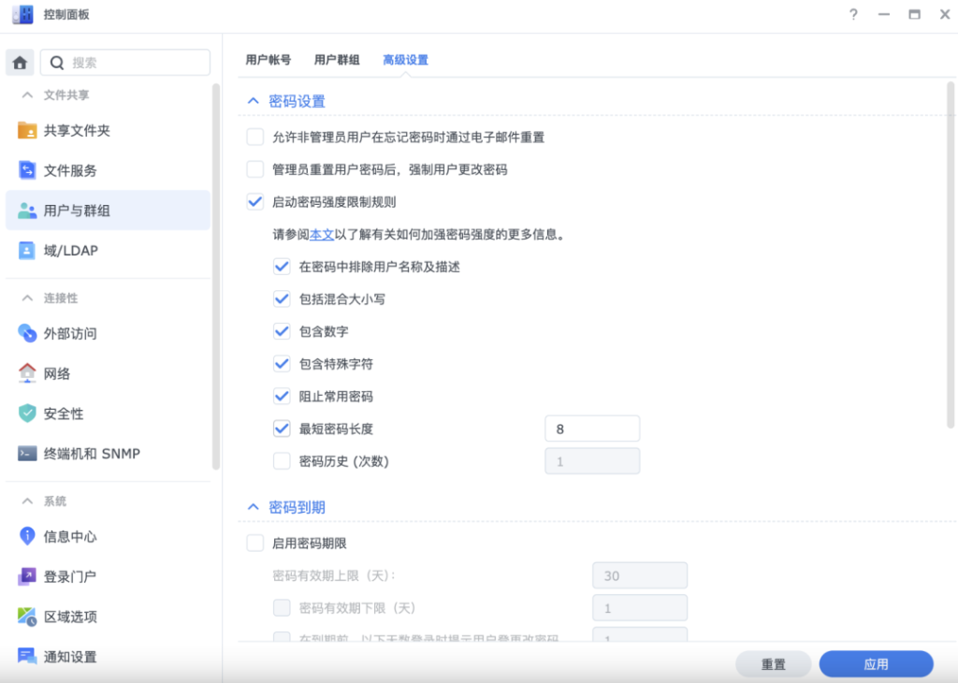Open 域/LDAP settings icon
Image resolution: width=958 pixels, height=683 pixels.
pos(27,251)
